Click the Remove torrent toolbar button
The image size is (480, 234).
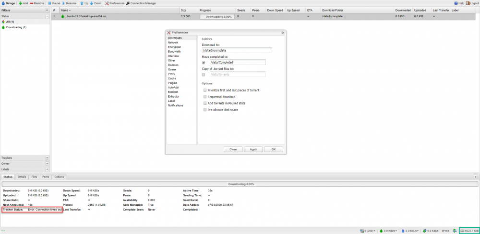pos(37,3)
